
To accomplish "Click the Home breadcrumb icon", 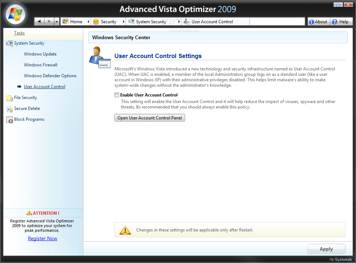I will (65, 21).
